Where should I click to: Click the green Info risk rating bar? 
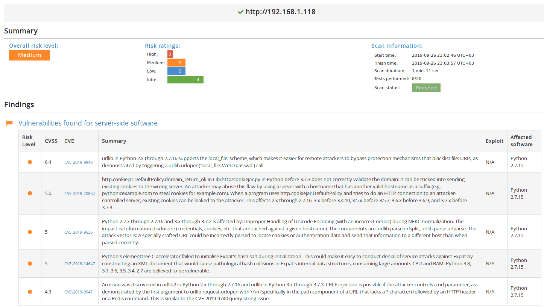click(185, 79)
